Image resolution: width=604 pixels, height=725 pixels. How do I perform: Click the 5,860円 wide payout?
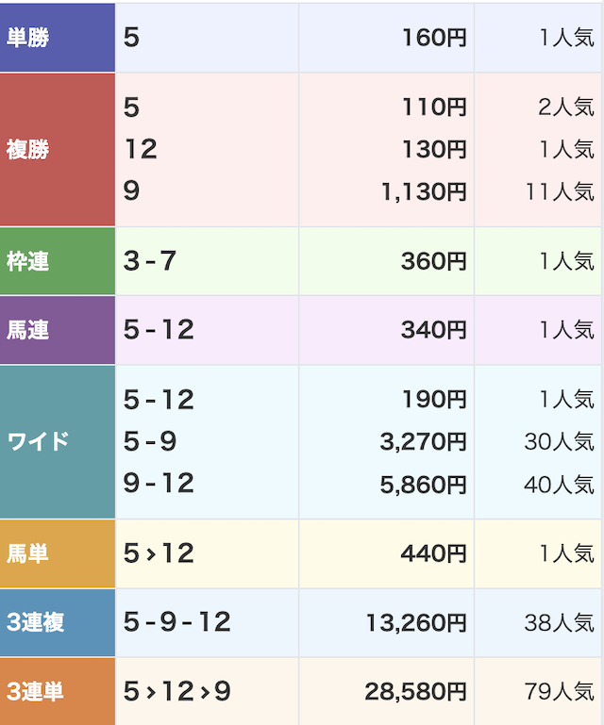pyautogui.click(x=424, y=484)
